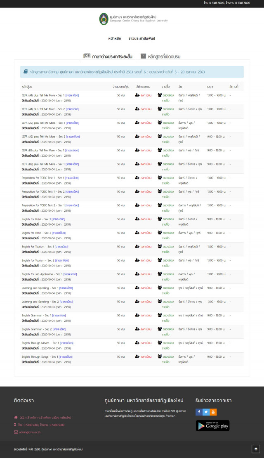Click register icon for English for Hotel Sec 1

point(137,219)
